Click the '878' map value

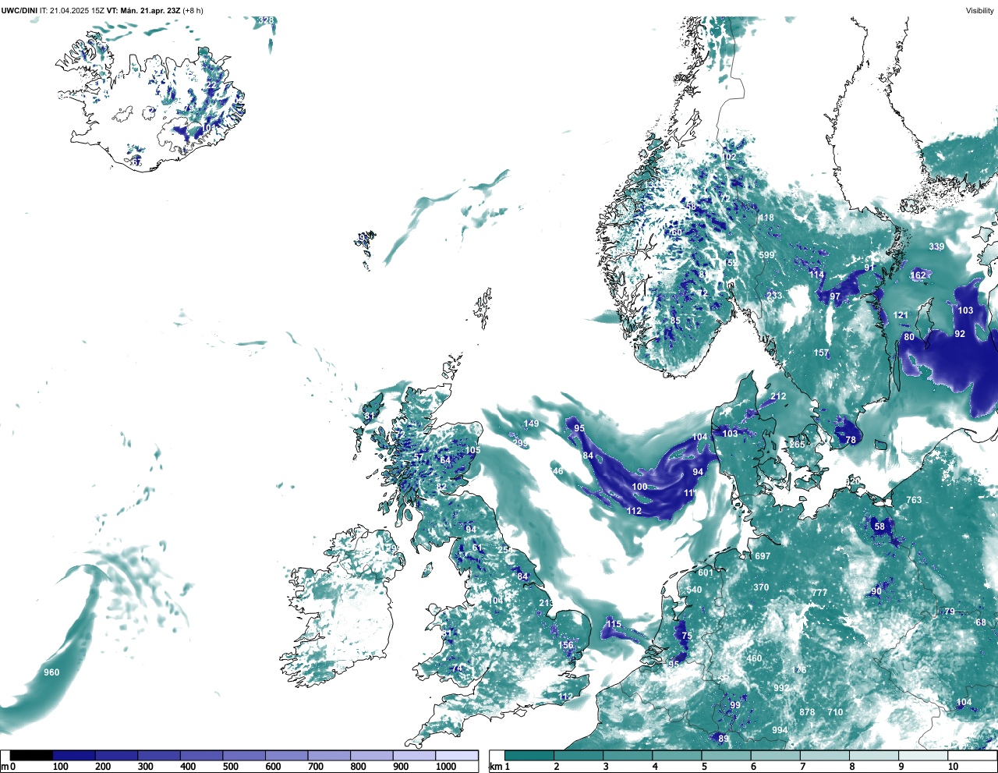[x=807, y=712]
